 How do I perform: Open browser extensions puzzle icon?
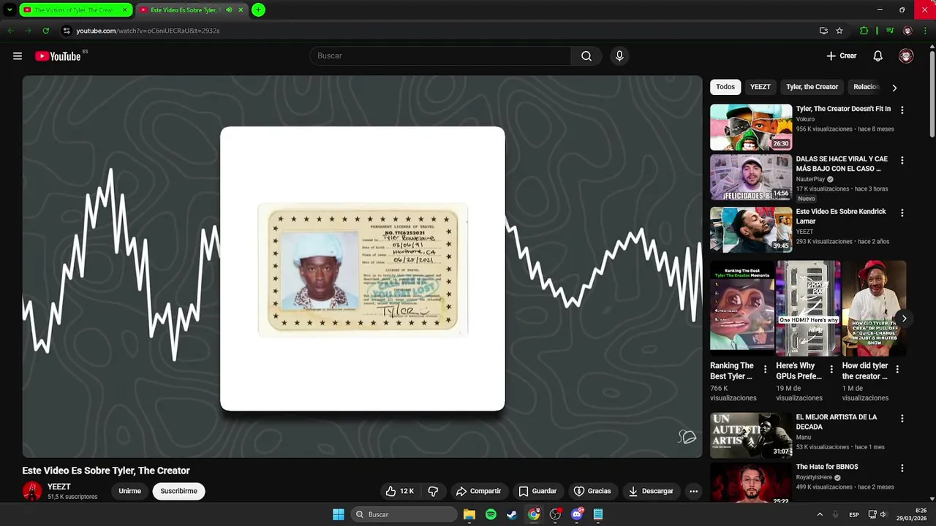tap(864, 31)
